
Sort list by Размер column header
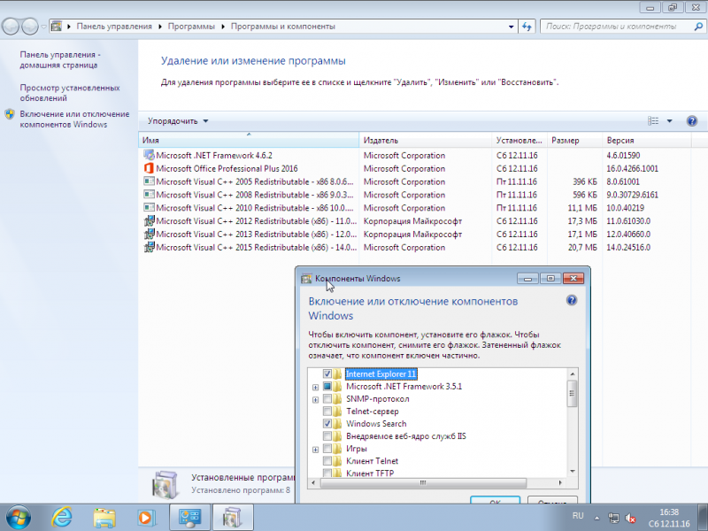pos(574,140)
